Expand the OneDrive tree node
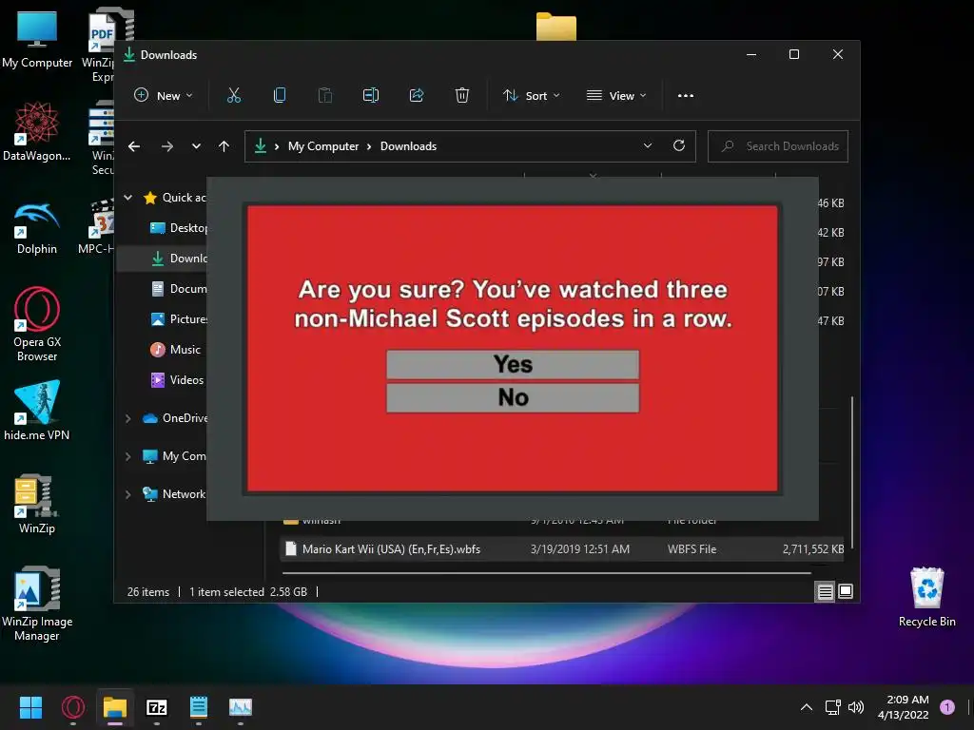Screen dimensions: 974x730 click(128, 418)
